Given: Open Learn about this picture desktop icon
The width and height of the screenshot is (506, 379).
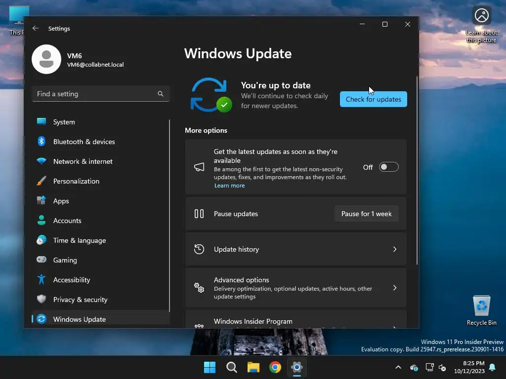Looking at the screenshot, I should click(481, 25).
